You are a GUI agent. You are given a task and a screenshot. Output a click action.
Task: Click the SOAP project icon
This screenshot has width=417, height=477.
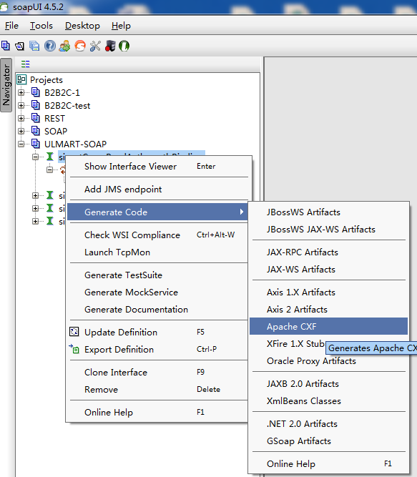(36, 131)
